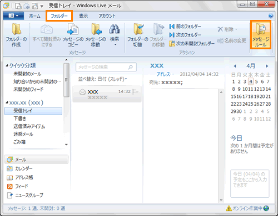This screenshot has width=278, height=216.
Task: Select April 4 in the calendar
Action: (x=251, y=81)
